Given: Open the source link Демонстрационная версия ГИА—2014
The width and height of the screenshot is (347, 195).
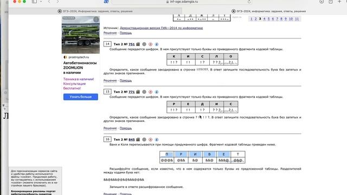Looking at the screenshot, I should coord(161,28).
